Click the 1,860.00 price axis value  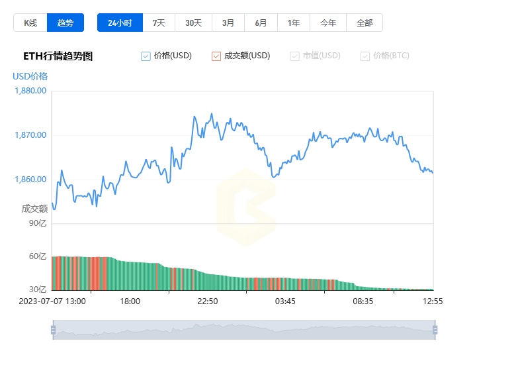click(30, 180)
